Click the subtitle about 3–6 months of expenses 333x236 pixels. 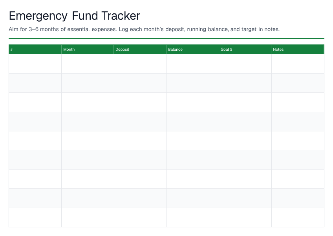coord(144,29)
